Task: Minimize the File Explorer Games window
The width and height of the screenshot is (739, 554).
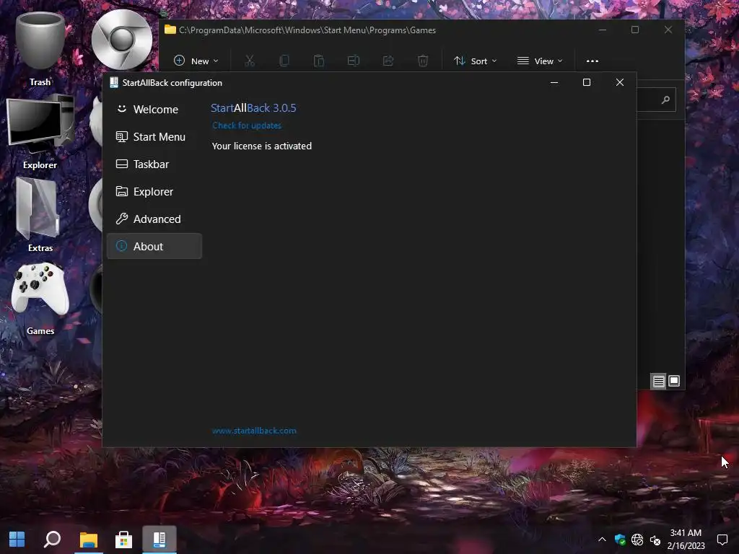Action: pyautogui.click(x=603, y=30)
